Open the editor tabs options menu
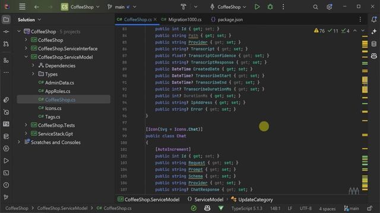Viewport: 380px width, 213px height. (360, 20)
